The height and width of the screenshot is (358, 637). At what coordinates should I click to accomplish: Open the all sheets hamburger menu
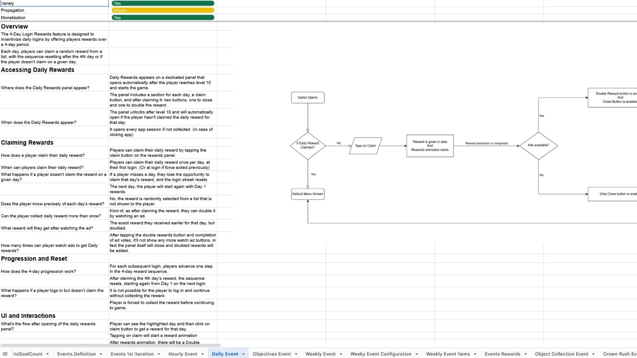pos(5,354)
